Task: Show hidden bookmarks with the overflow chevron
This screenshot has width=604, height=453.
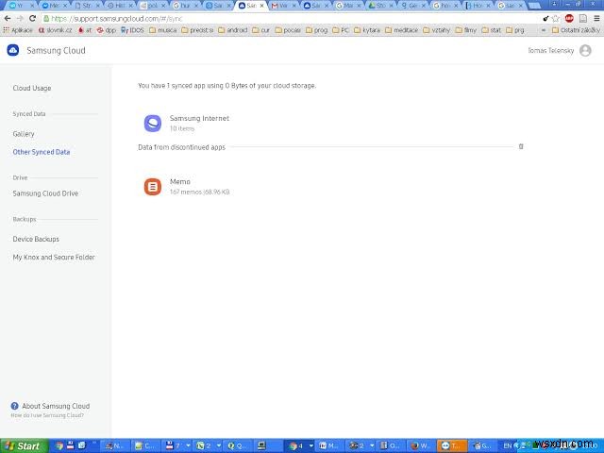Action: 544,30
